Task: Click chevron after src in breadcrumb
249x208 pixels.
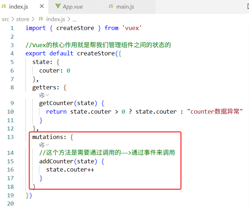Action: [x=13, y=19]
